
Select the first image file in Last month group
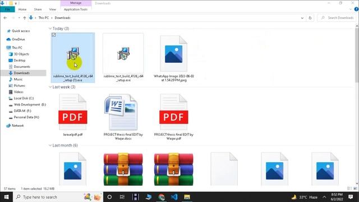coord(73,169)
